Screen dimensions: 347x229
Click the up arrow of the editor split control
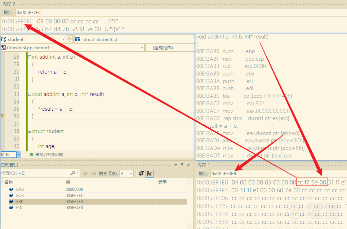[x=69, y=37]
